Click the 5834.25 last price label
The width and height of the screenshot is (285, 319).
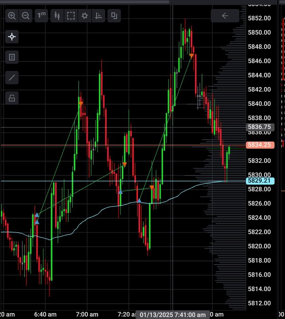260,145
